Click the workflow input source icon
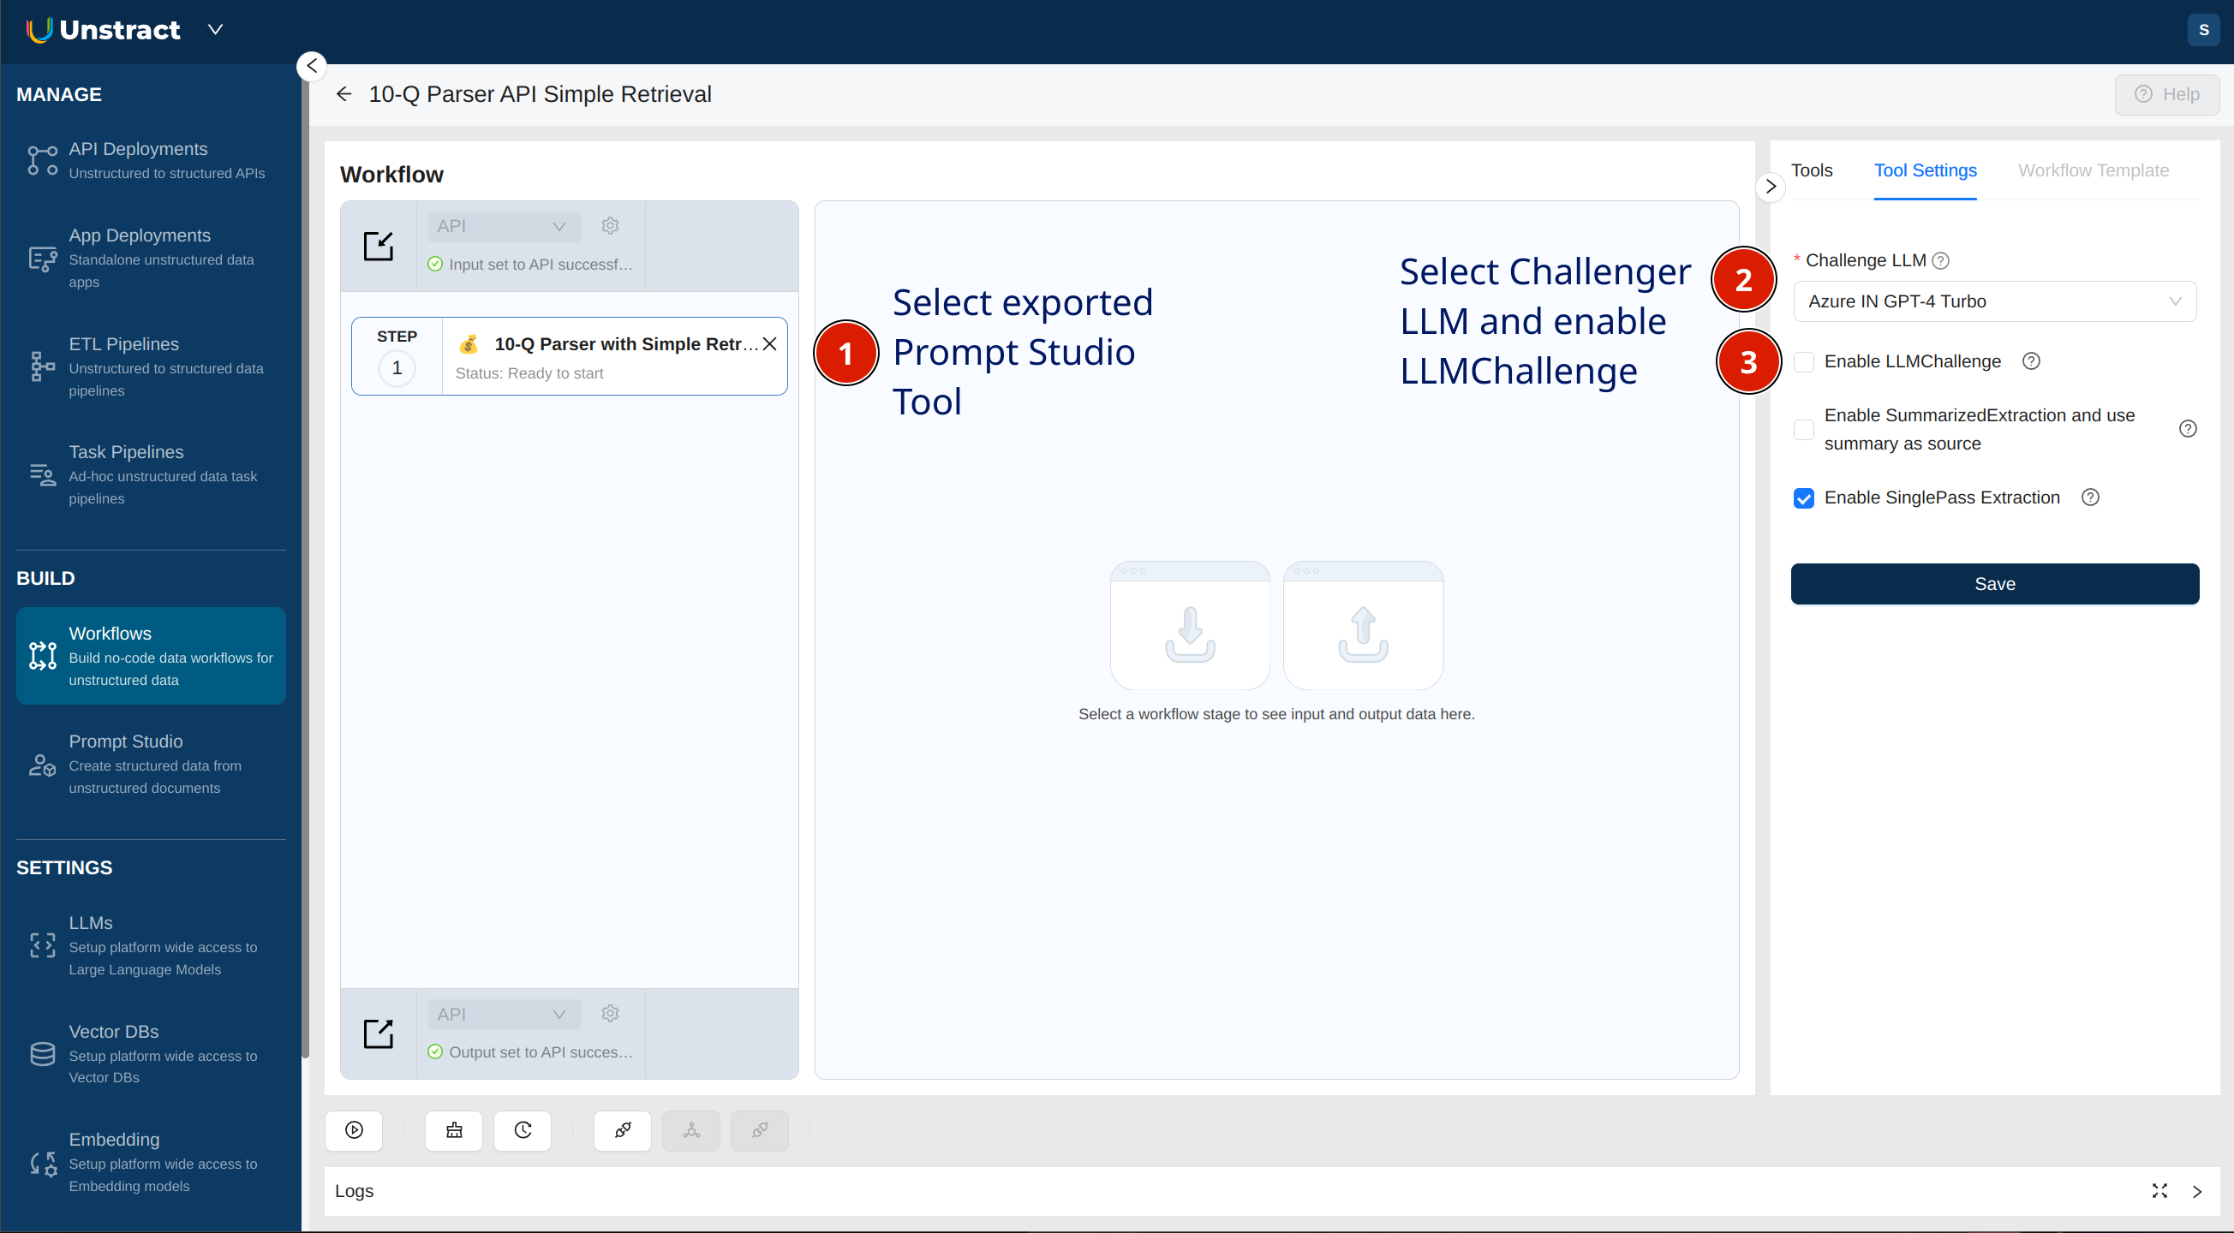 (378, 247)
